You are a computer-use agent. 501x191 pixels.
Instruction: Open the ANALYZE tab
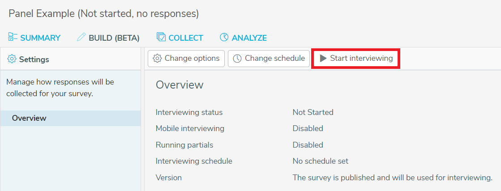pyautogui.click(x=243, y=38)
